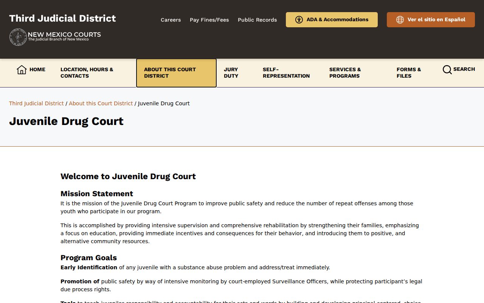Click the New Mexico Courts seal logo
This screenshot has width=484, height=303.
click(18, 37)
